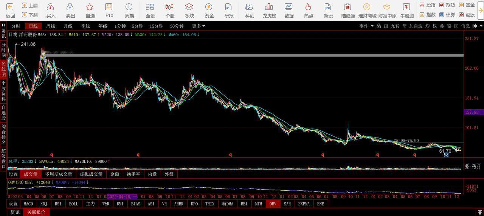This screenshot has height=216, width=484.
Task: Select the MACD indicator
Action: pos(28,204)
